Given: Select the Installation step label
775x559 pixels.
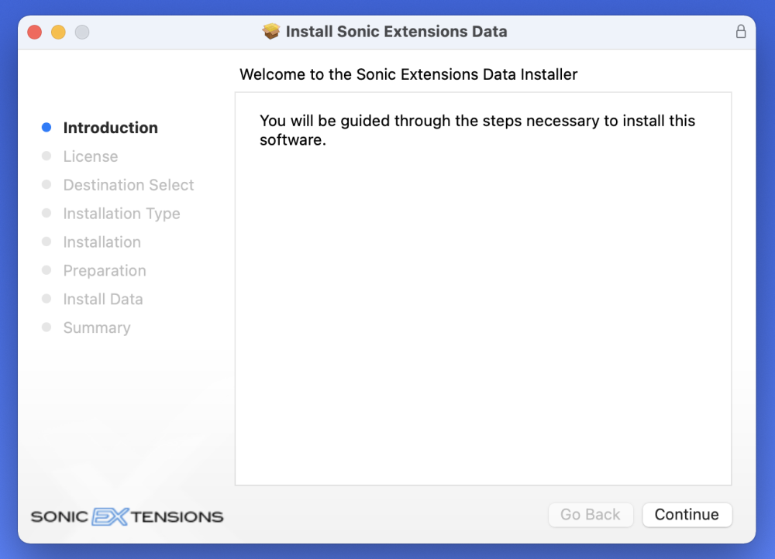Looking at the screenshot, I should tap(102, 242).
